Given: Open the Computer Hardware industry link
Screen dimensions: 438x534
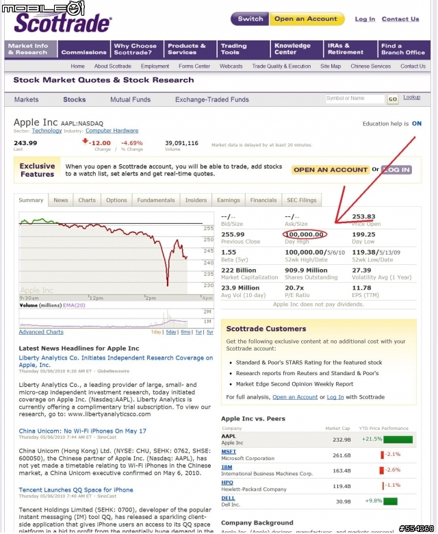Looking at the screenshot, I should coord(112,131).
